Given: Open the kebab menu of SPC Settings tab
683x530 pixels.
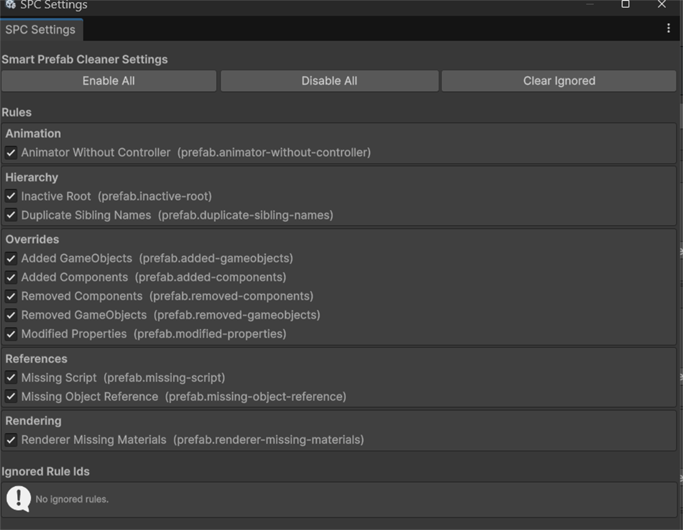Looking at the screenshot, I should pos(668,28).
